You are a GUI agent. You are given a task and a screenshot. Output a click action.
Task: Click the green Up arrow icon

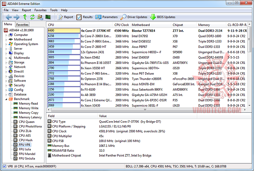pyautogui.click(x=25, y=17)
